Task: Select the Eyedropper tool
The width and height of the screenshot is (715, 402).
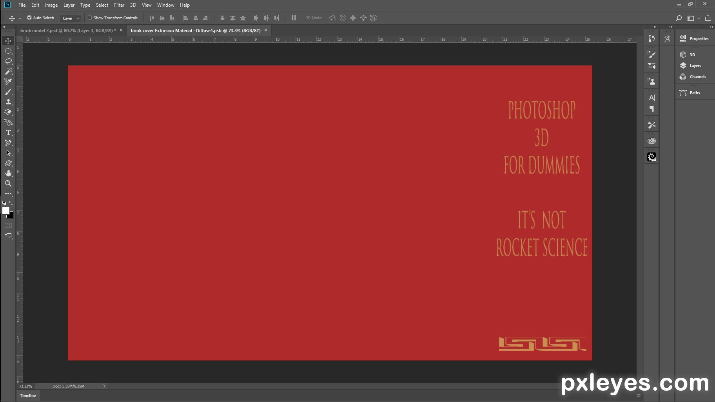Action: point(8,81)
